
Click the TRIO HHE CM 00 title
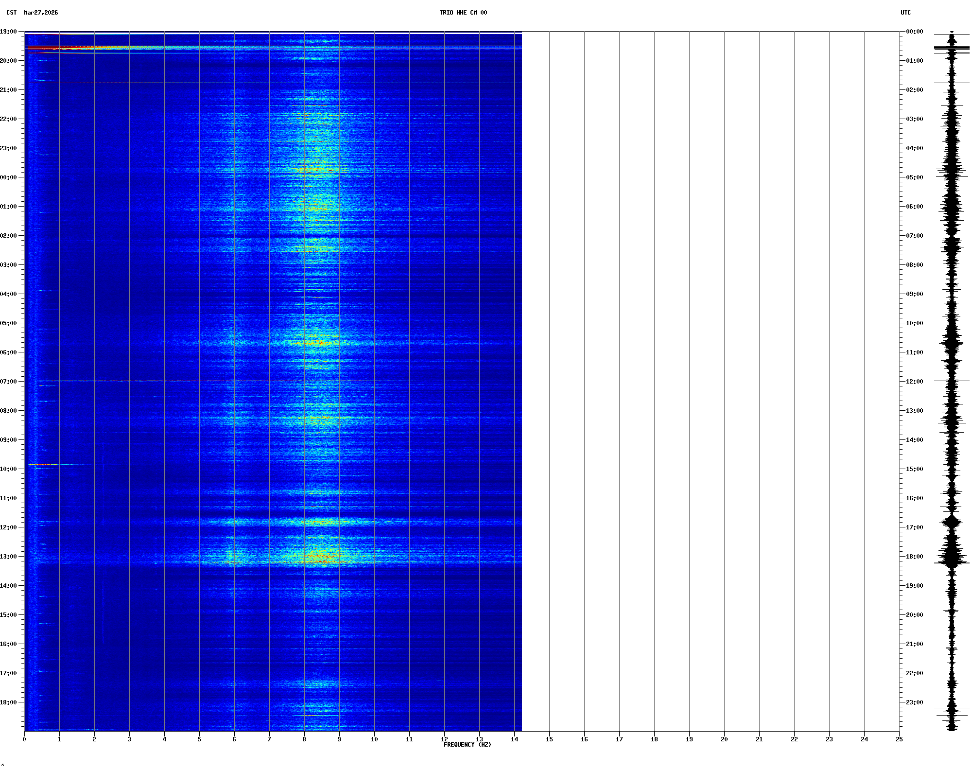463,13
